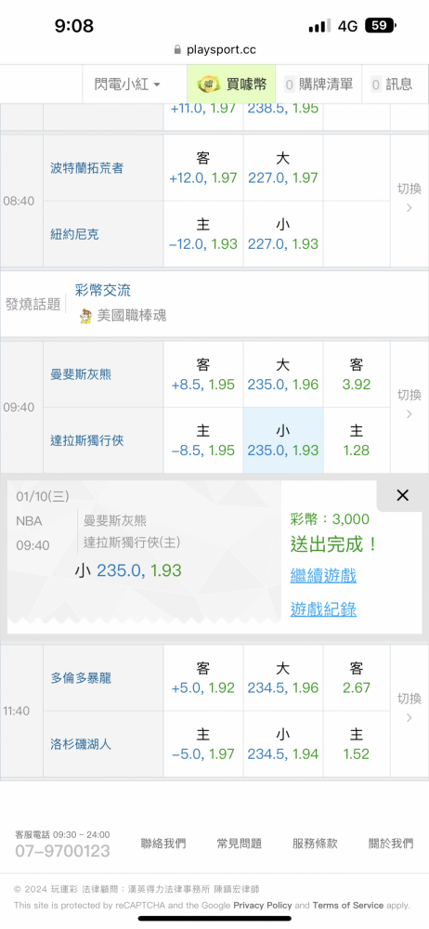This screenshot has width=429, height=929.
Task: Select 大 235.0 for the Grizzlies game
Action: click(x=282, y=374)
